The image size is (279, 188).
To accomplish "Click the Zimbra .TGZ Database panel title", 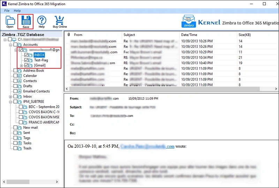I will [x=23, y=35].
